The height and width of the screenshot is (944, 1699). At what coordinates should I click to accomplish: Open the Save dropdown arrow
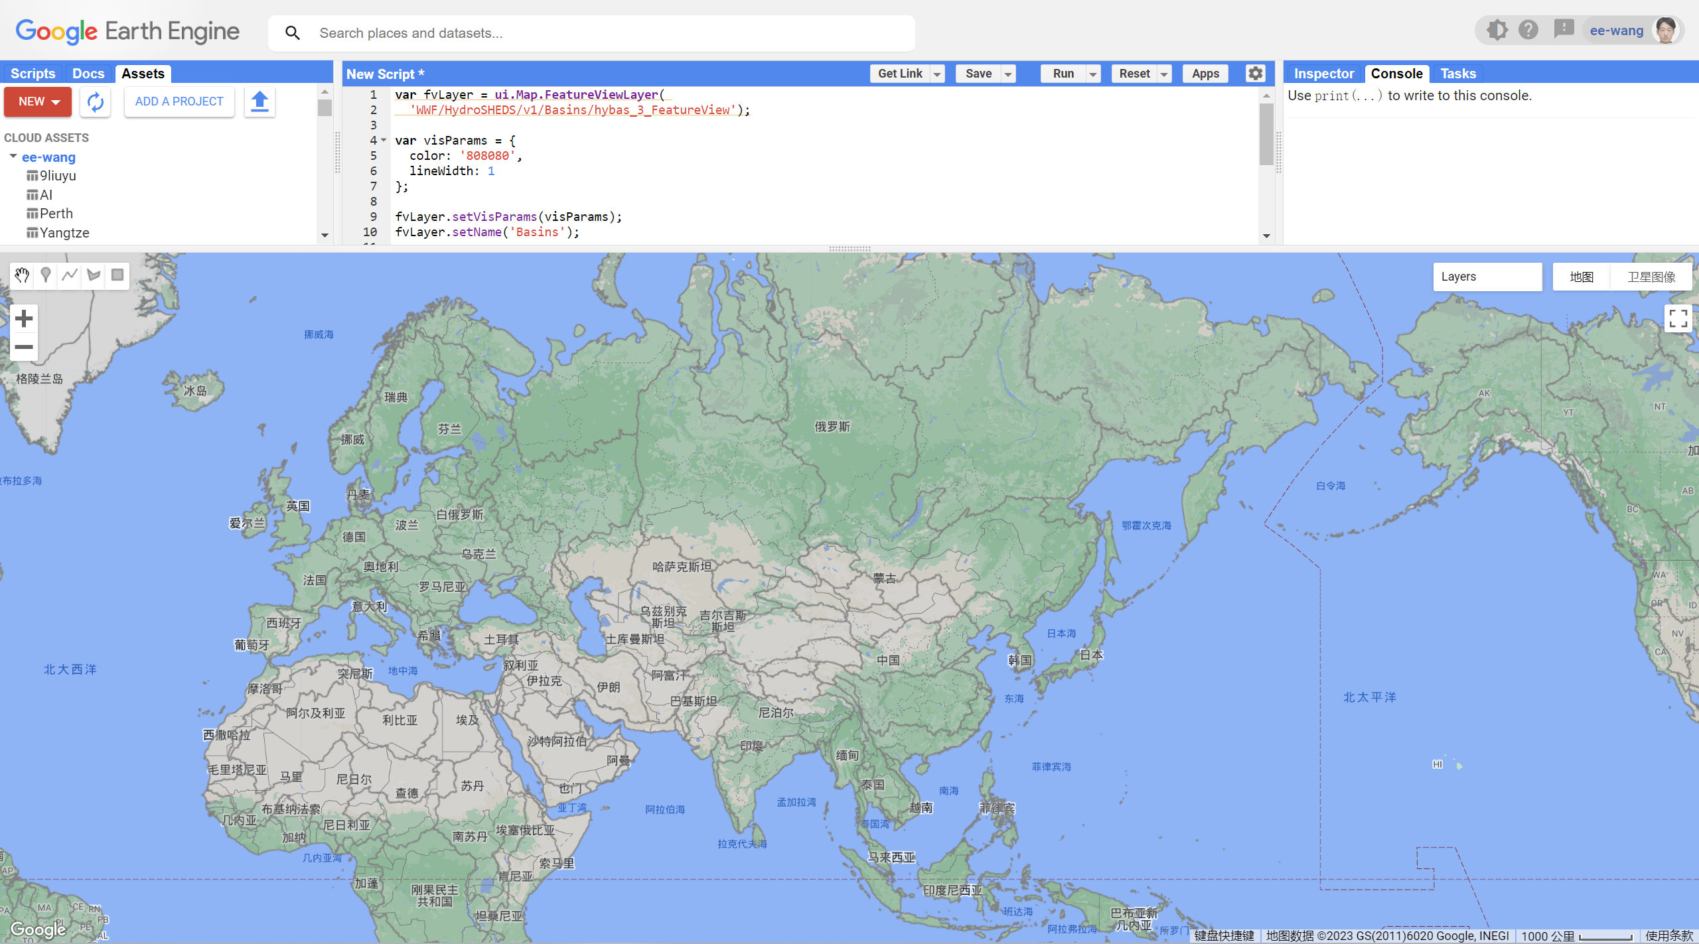pyautogui.click(x=1008, y=74)
